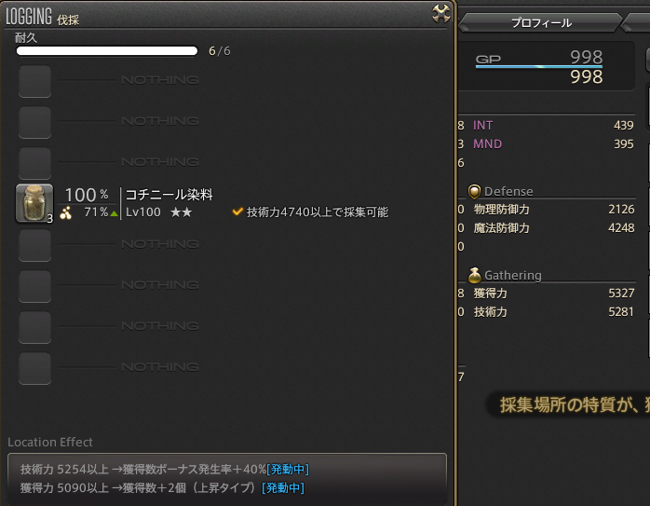
Task: Click the LOGGING 伐採 window title
Action: click(42, 17)
